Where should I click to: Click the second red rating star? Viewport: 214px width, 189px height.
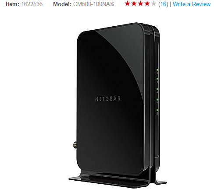pyautogui.click(x=134, y=3)
